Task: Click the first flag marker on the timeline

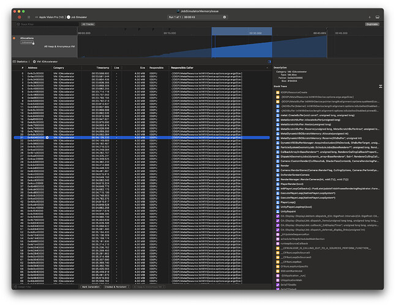Action: click(x=125, y=29)
